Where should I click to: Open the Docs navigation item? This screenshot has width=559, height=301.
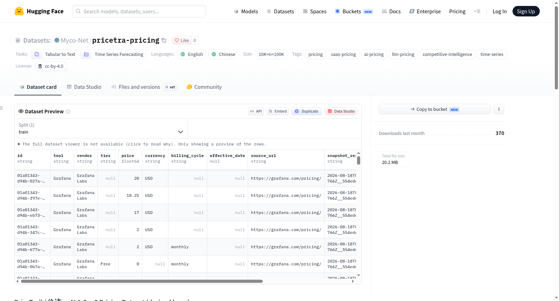coord(391,11)
